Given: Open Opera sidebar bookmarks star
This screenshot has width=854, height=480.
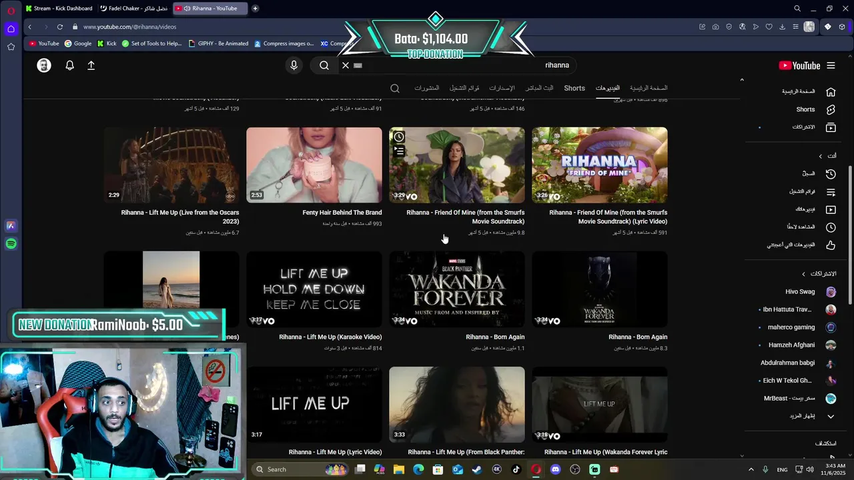Looking at the screenshot, I should tap(11, 47).
